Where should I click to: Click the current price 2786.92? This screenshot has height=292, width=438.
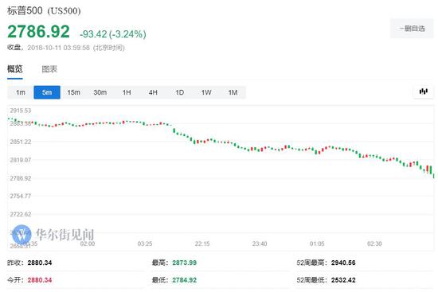(x=38, y=31)
